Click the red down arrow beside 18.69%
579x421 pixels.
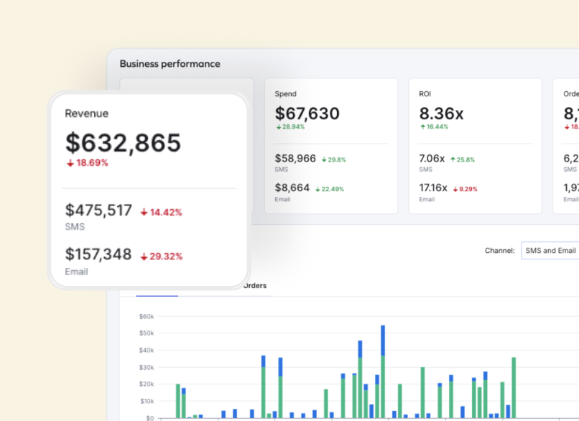point(70,163)
